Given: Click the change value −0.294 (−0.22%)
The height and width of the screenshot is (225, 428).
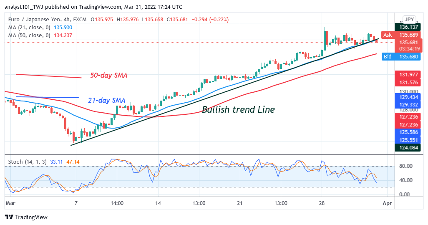Looking at the screenshot, I should (210, 19).
